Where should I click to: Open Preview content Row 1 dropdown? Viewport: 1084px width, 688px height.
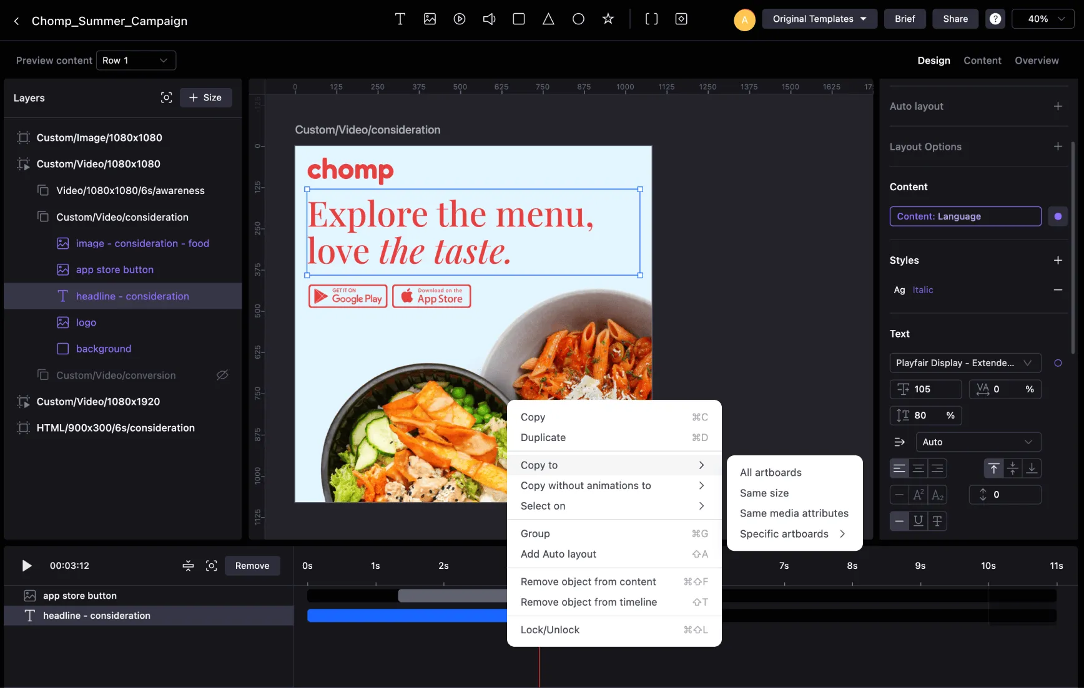click(136, 61)
